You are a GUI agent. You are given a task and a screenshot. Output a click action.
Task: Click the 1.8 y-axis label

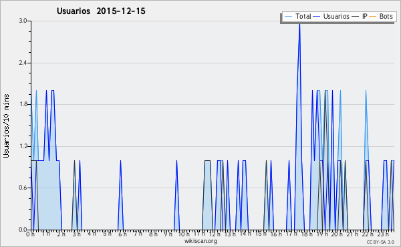tap(23, 104)
